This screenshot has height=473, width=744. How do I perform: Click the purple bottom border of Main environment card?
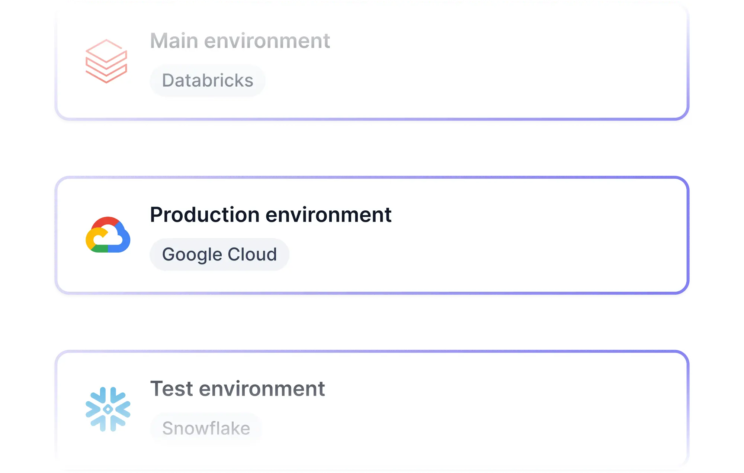coord(372,119)
